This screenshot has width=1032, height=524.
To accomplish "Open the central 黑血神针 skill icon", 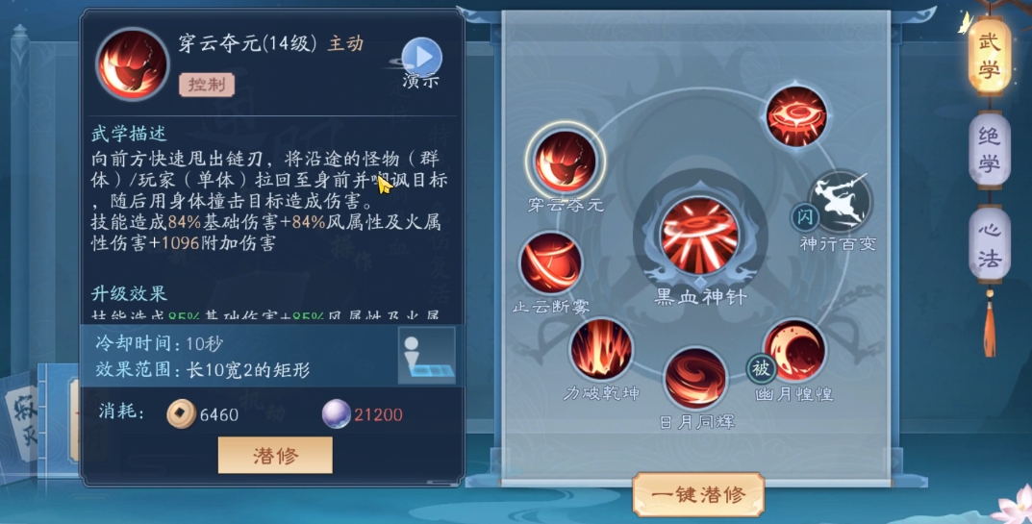I will [699, 235].
